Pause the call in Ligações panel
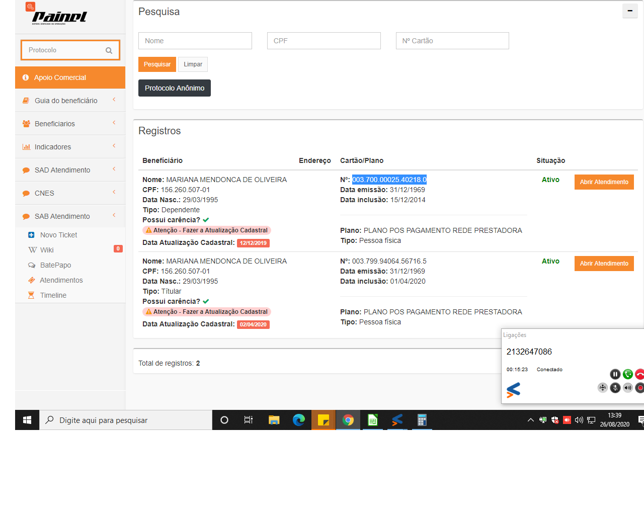The width and height of the screenshot is (644, 515). (x=615, y=374)
